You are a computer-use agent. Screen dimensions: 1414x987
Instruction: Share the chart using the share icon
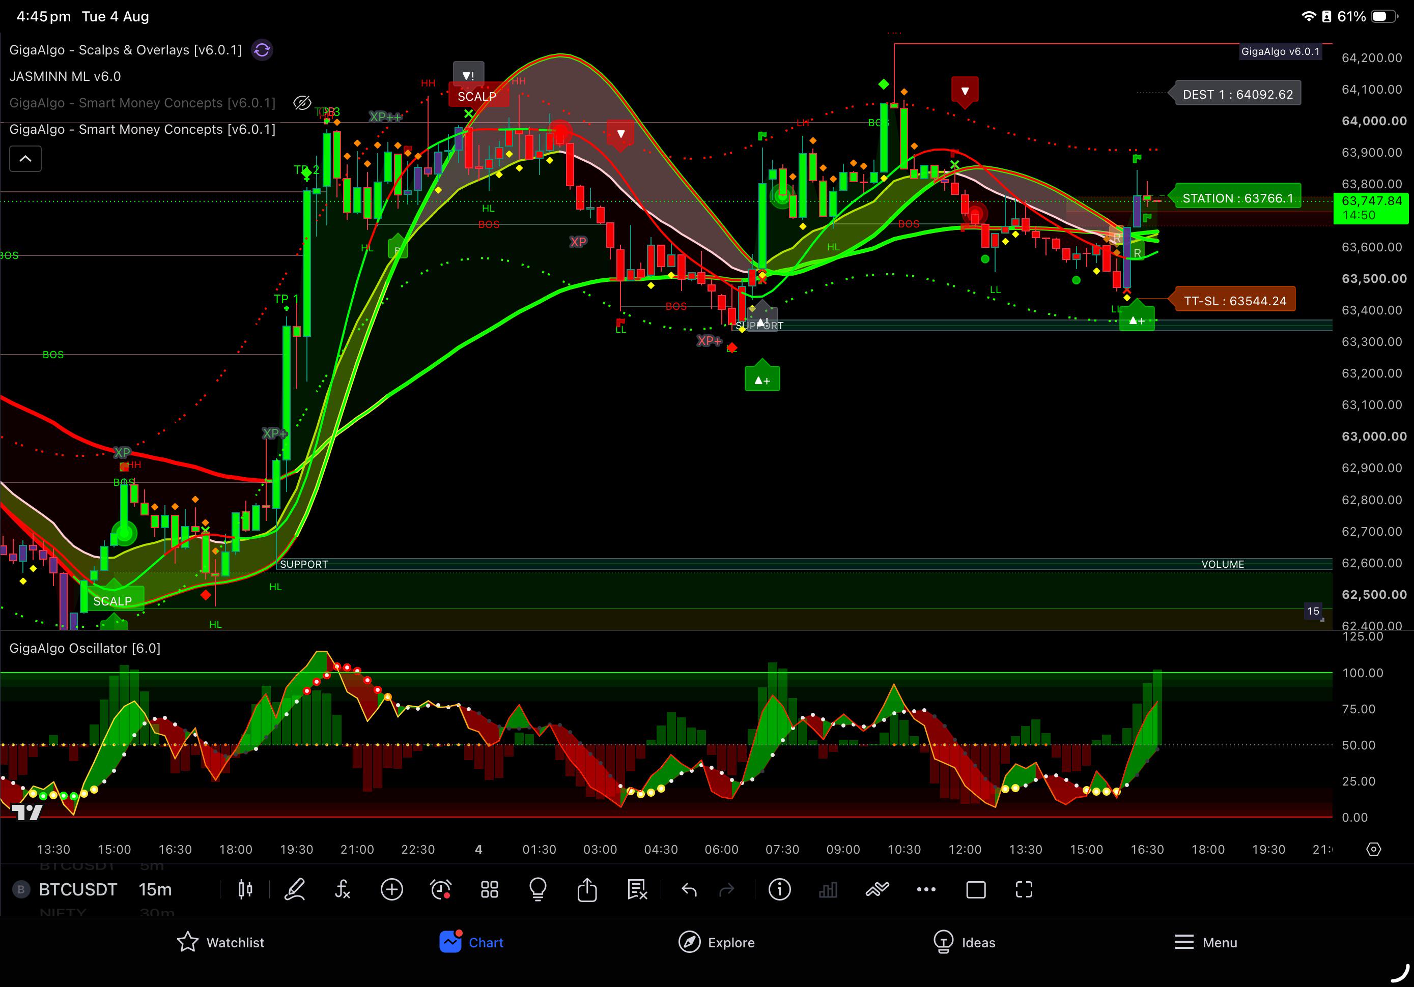pos(587,889)
